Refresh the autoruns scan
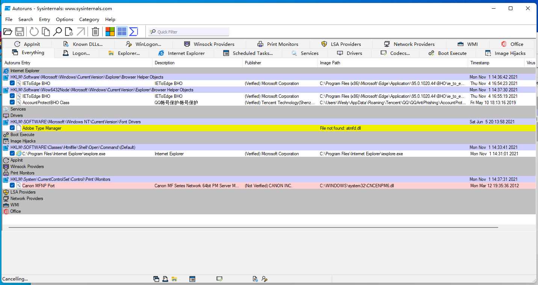Screen dimensions: 538x285 point(34,32)
